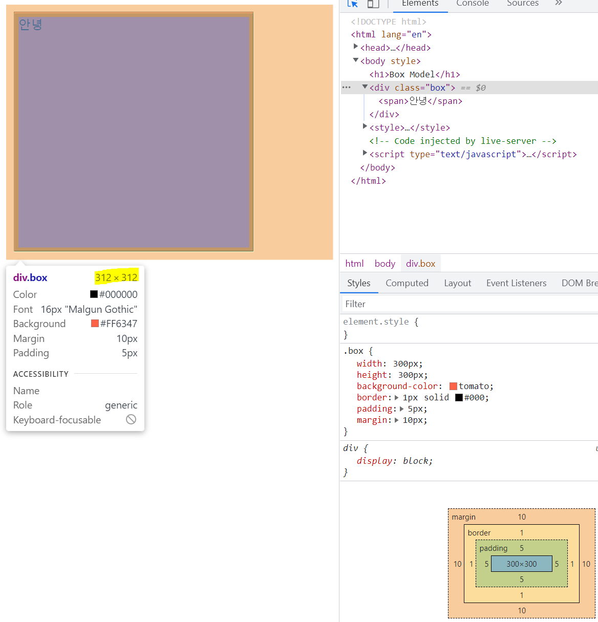Screen dimensions: 598x622
Task: Select the closing /div tag line
Action: point(385,114)
